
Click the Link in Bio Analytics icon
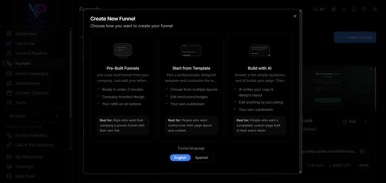click(x=9, y=145)
